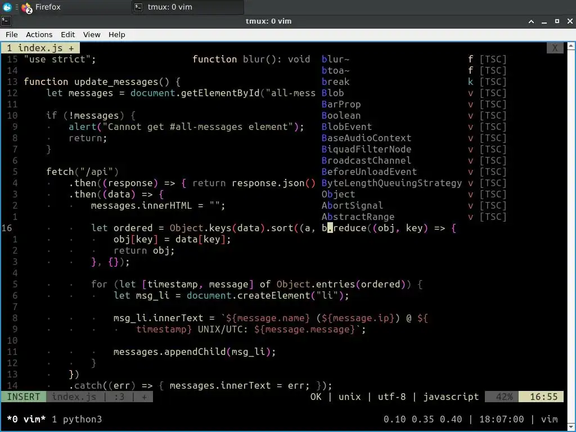Click the 16:55 cursor position indicator
The image size is (576, 432).
(541, 397)
